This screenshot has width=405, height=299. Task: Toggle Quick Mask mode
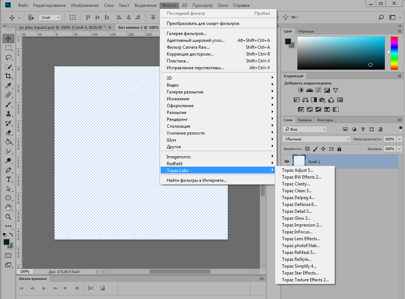coord(8,256)
